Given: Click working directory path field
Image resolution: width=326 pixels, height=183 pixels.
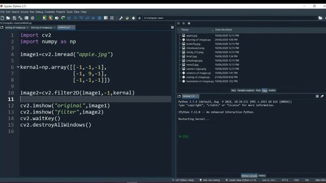Looking at the screenshot, I should click(230, 18).
